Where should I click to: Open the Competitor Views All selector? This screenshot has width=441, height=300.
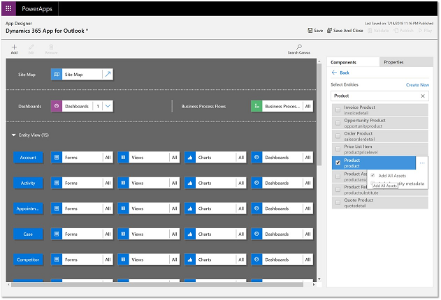pyautogui.click(x=175, y=260)
